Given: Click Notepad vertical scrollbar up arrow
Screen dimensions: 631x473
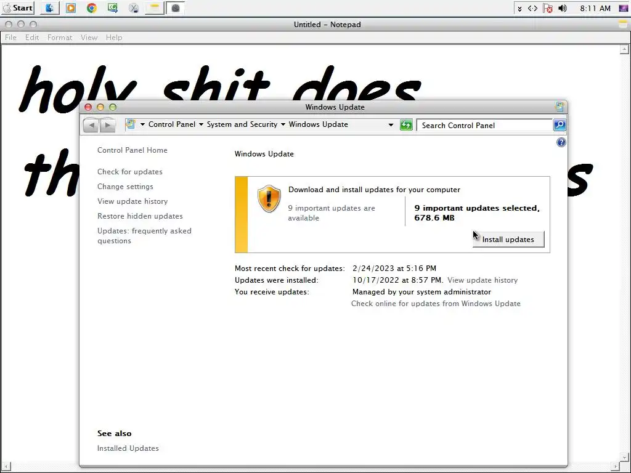Looking at the screenshot, I should (x=624, y=49).
